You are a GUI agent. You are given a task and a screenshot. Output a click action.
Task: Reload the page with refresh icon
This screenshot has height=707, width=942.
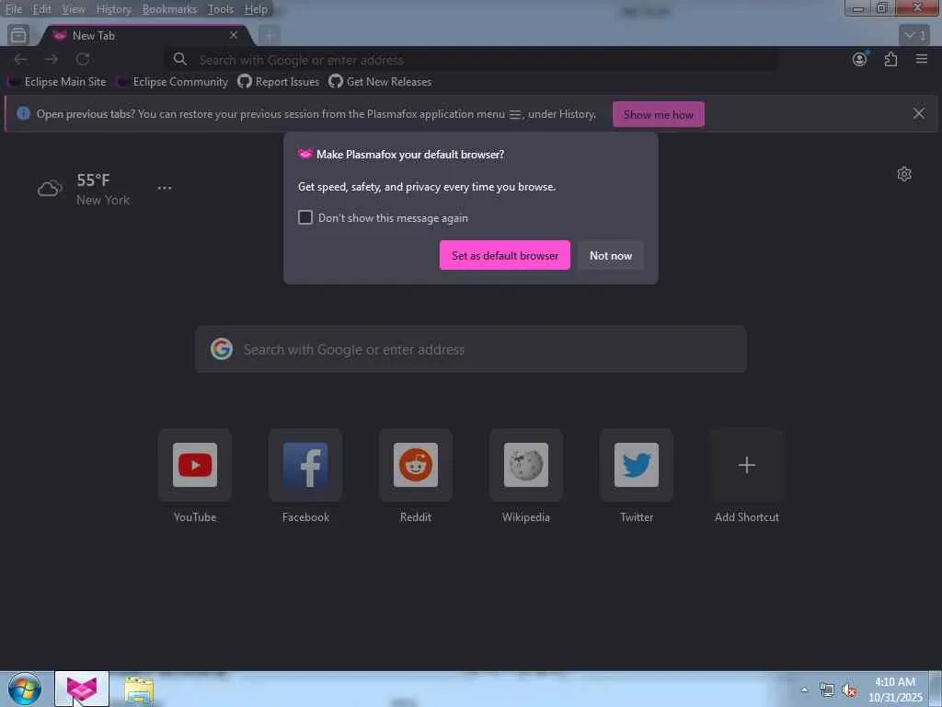83,59
